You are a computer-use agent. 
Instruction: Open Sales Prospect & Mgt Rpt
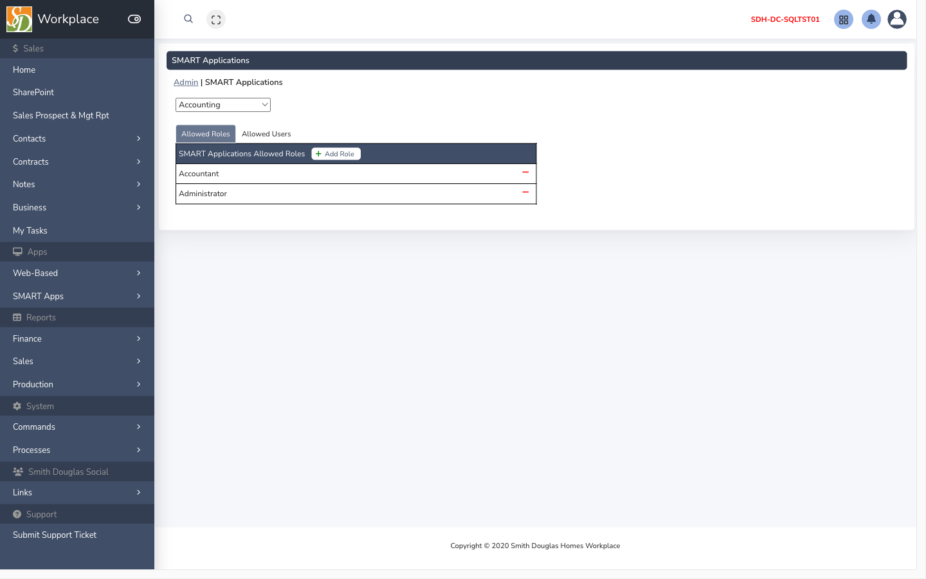tap(77, 115)
